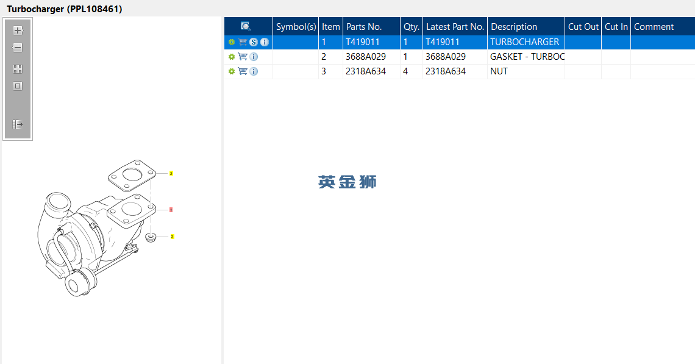Open the parts search magnifier in header
Screen dimensions: 695x364
[x=246, y=27]
